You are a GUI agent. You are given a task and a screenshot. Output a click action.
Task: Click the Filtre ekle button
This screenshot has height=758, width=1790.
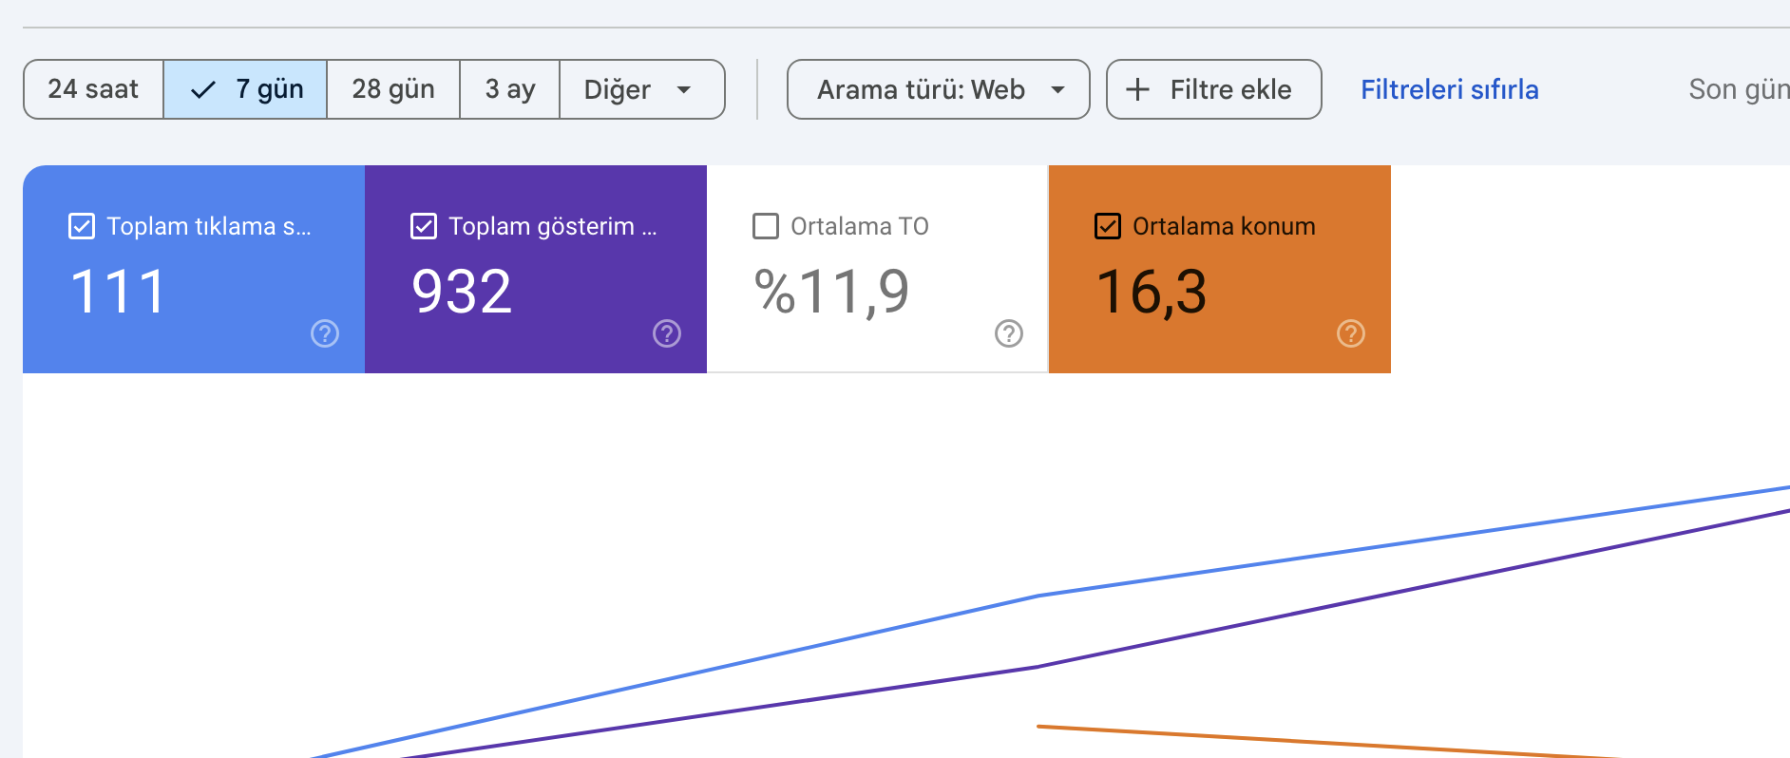1214,89
